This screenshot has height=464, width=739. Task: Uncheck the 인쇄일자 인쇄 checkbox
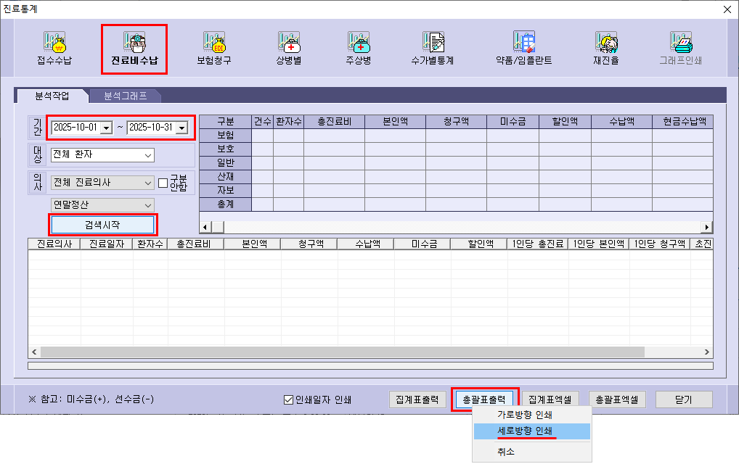pos(288,399)
